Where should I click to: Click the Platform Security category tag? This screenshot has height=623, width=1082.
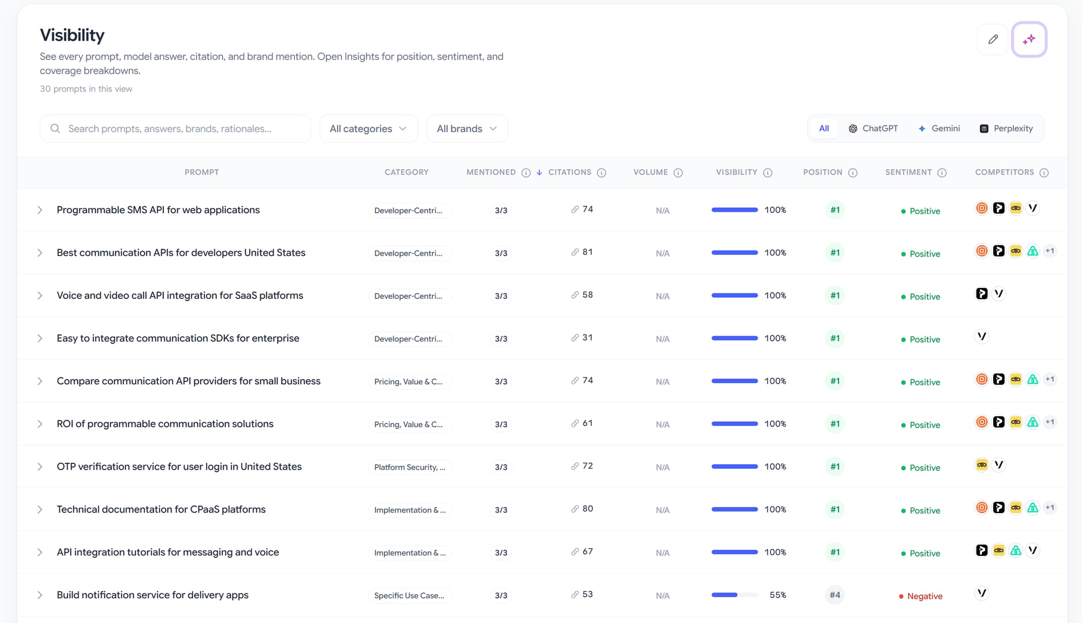[x=410, y=467]
